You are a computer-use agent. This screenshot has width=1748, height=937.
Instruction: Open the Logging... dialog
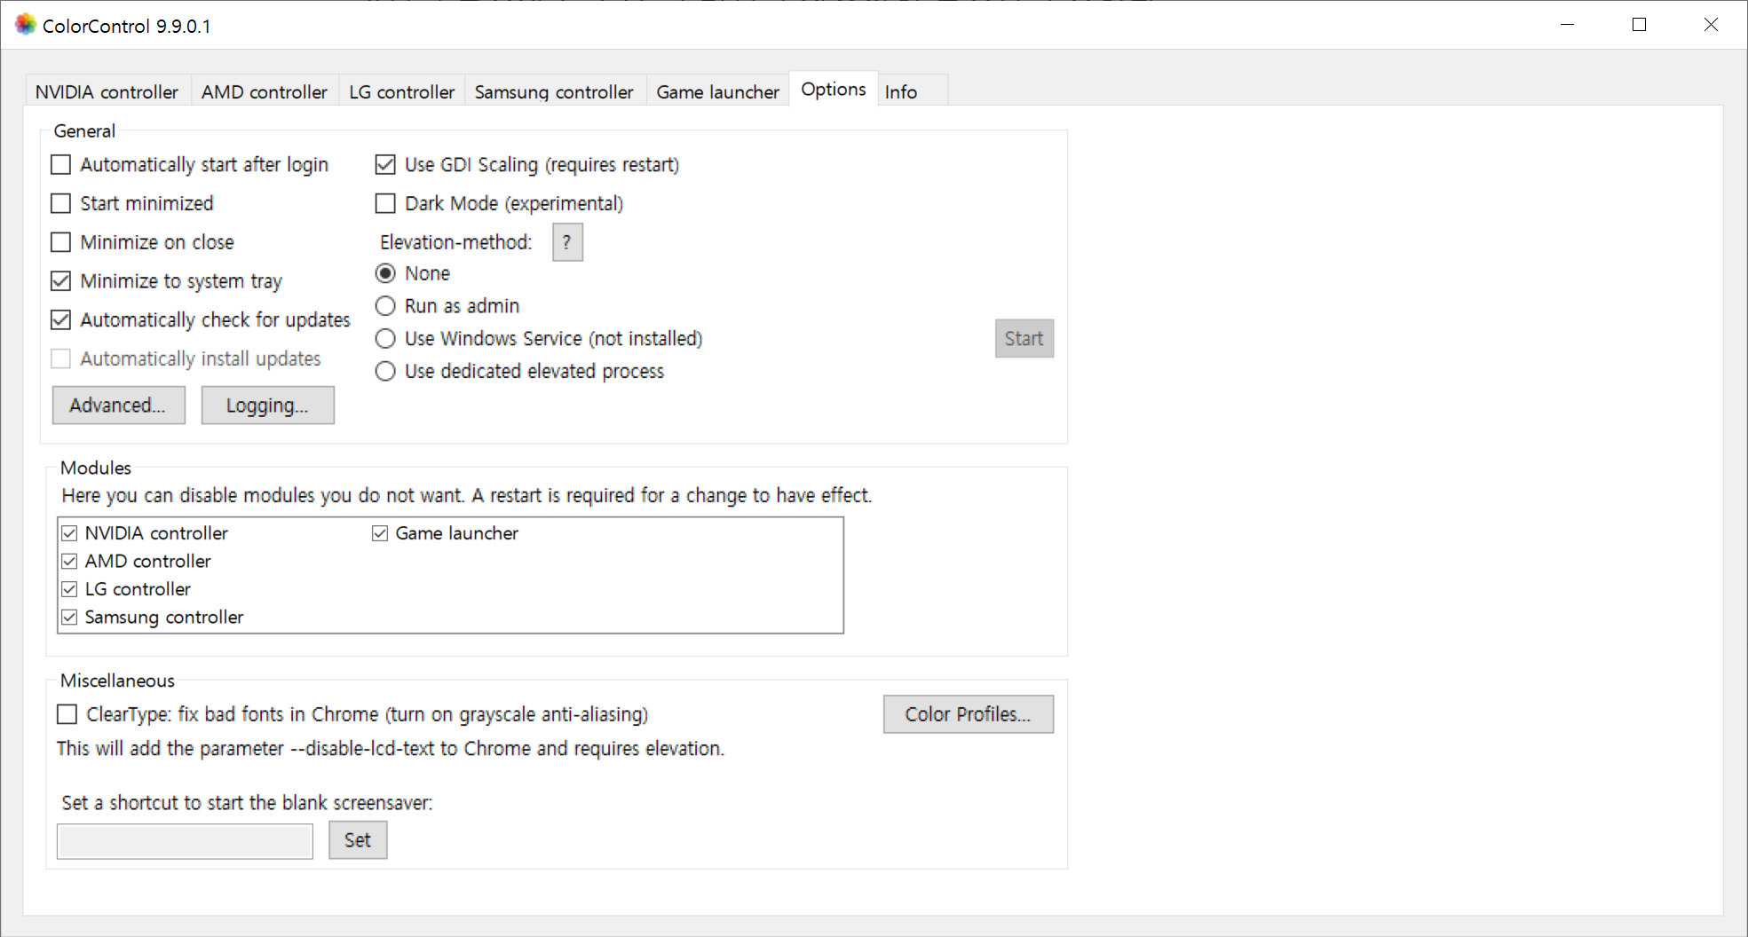click(268, 406)
